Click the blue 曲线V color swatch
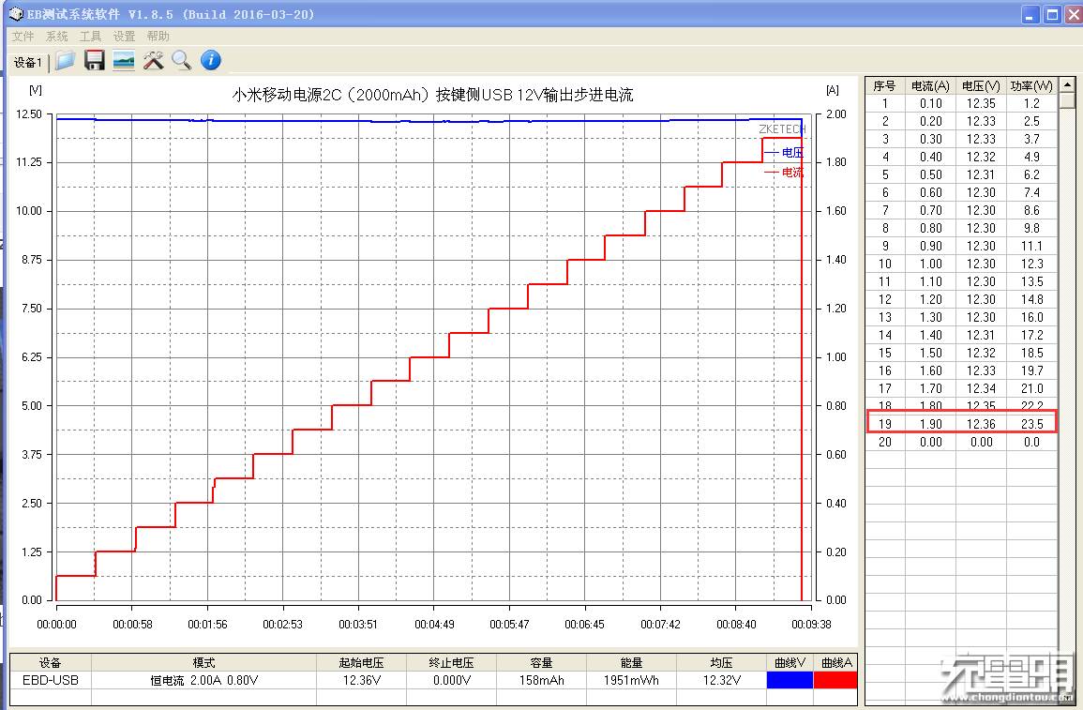 pyautogui.click(x=790, y=680)
